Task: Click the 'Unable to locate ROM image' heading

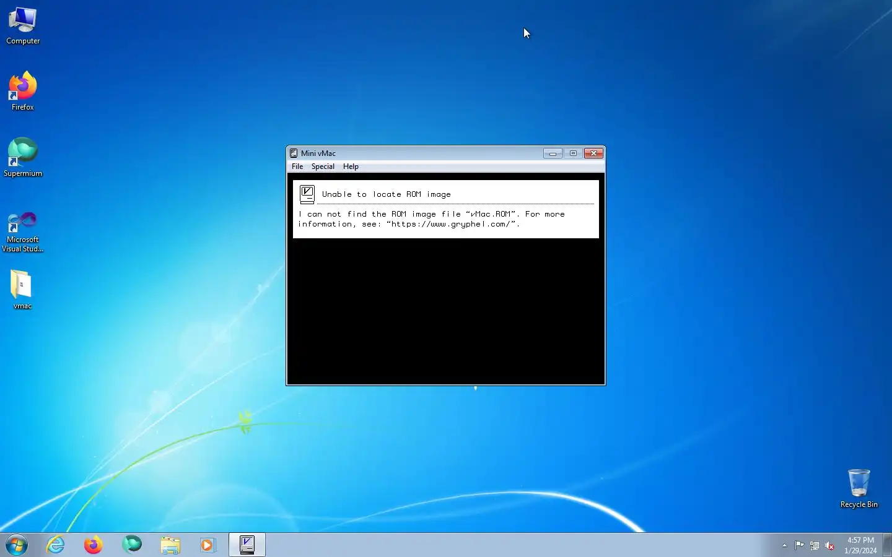Action: 387,194
